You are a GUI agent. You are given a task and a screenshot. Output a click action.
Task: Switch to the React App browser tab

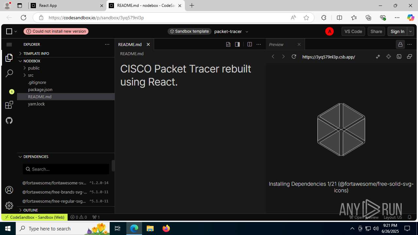click(67, 6)
